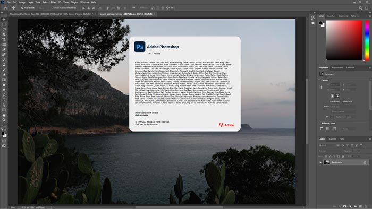This screenshot has width=372, height=209.
Task: Pick a color in the red color field
Action: 344,40
